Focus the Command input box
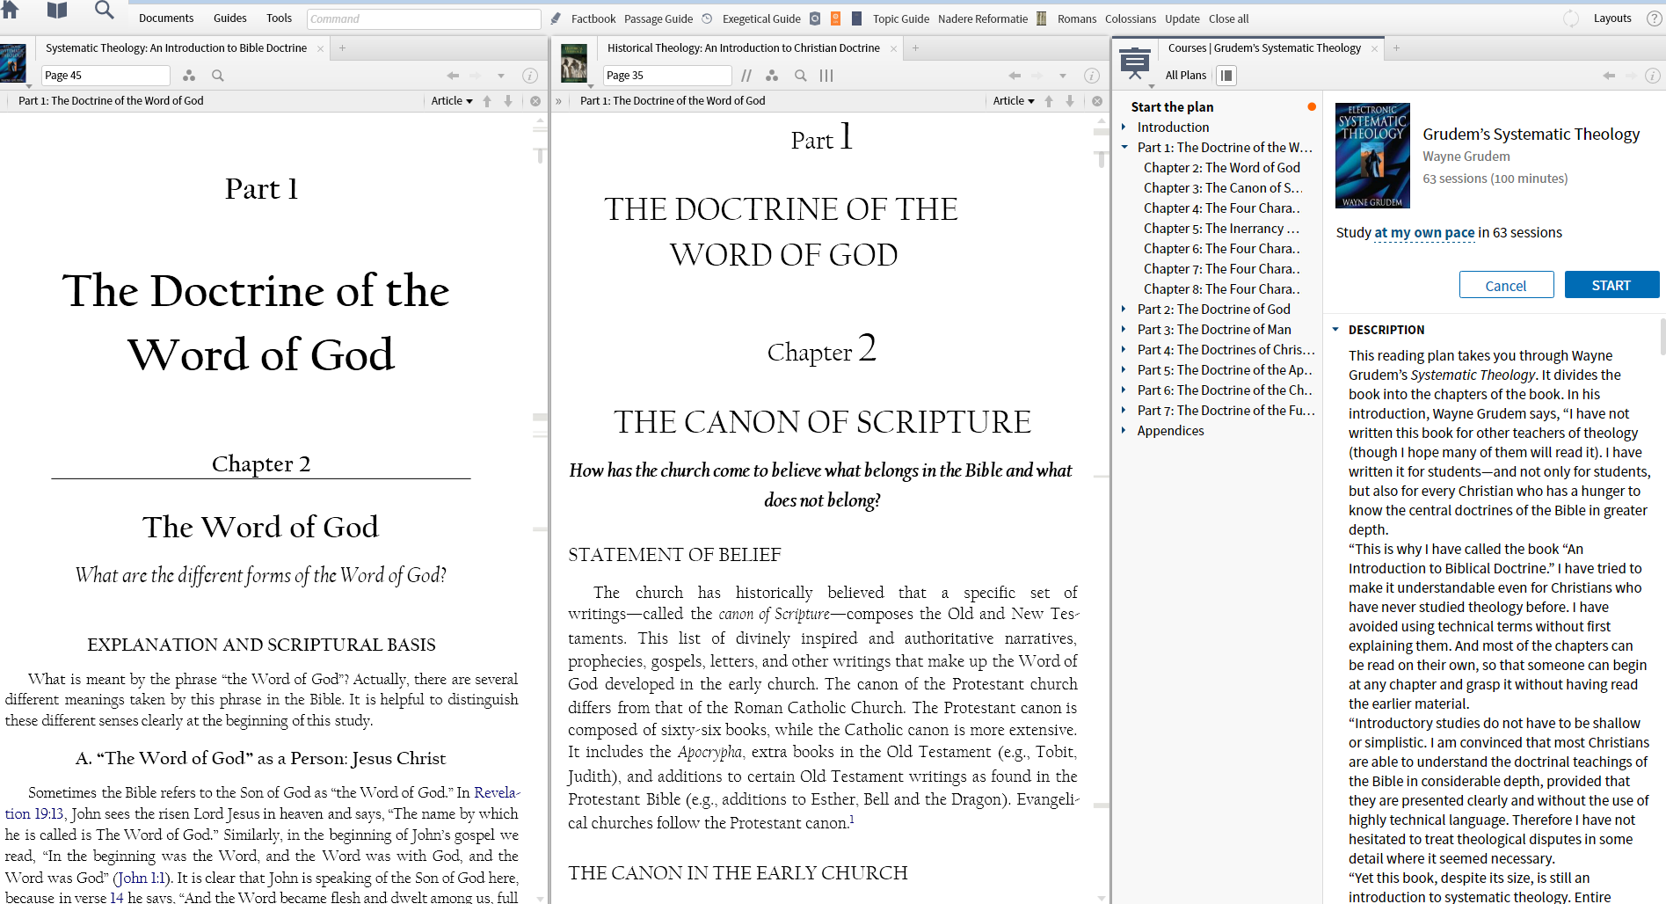This screenshot has width=1666, height=904. click(x=424, y=18)
